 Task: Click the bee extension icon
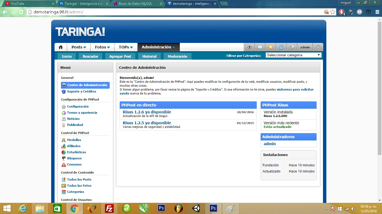351,12
